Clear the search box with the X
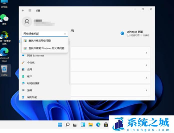 65,34
